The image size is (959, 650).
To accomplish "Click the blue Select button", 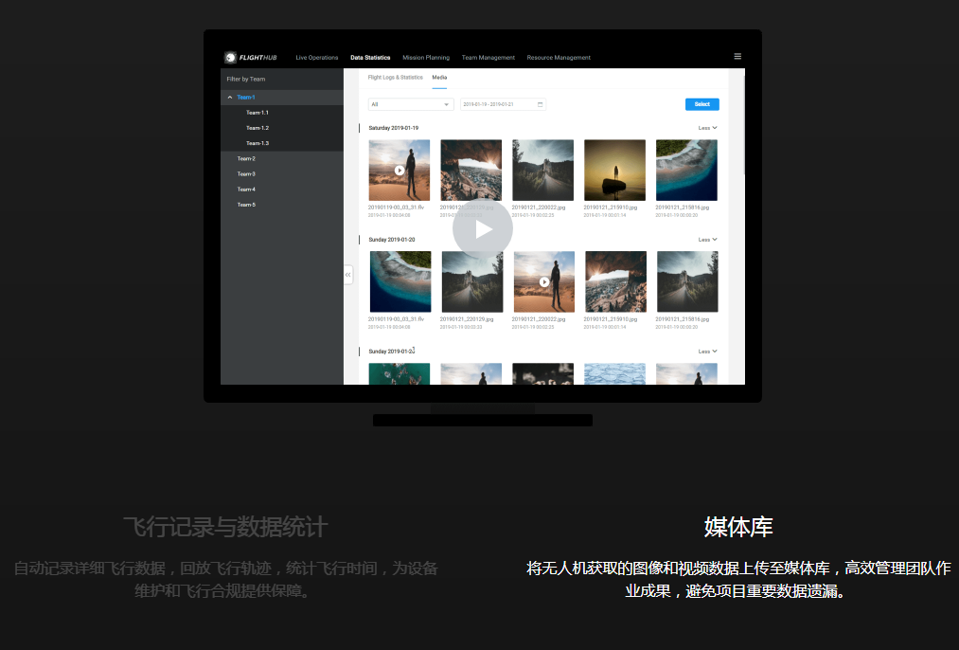I will [702, 104].
